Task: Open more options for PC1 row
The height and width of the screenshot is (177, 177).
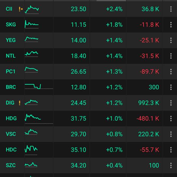Action: click(x=171, y=72)
